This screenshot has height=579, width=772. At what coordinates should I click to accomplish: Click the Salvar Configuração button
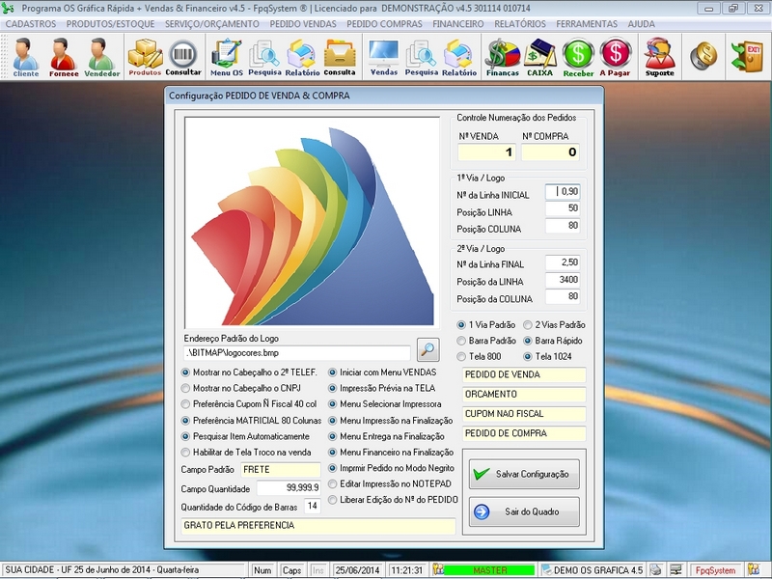pyautogui.click(x=524, y=474)
